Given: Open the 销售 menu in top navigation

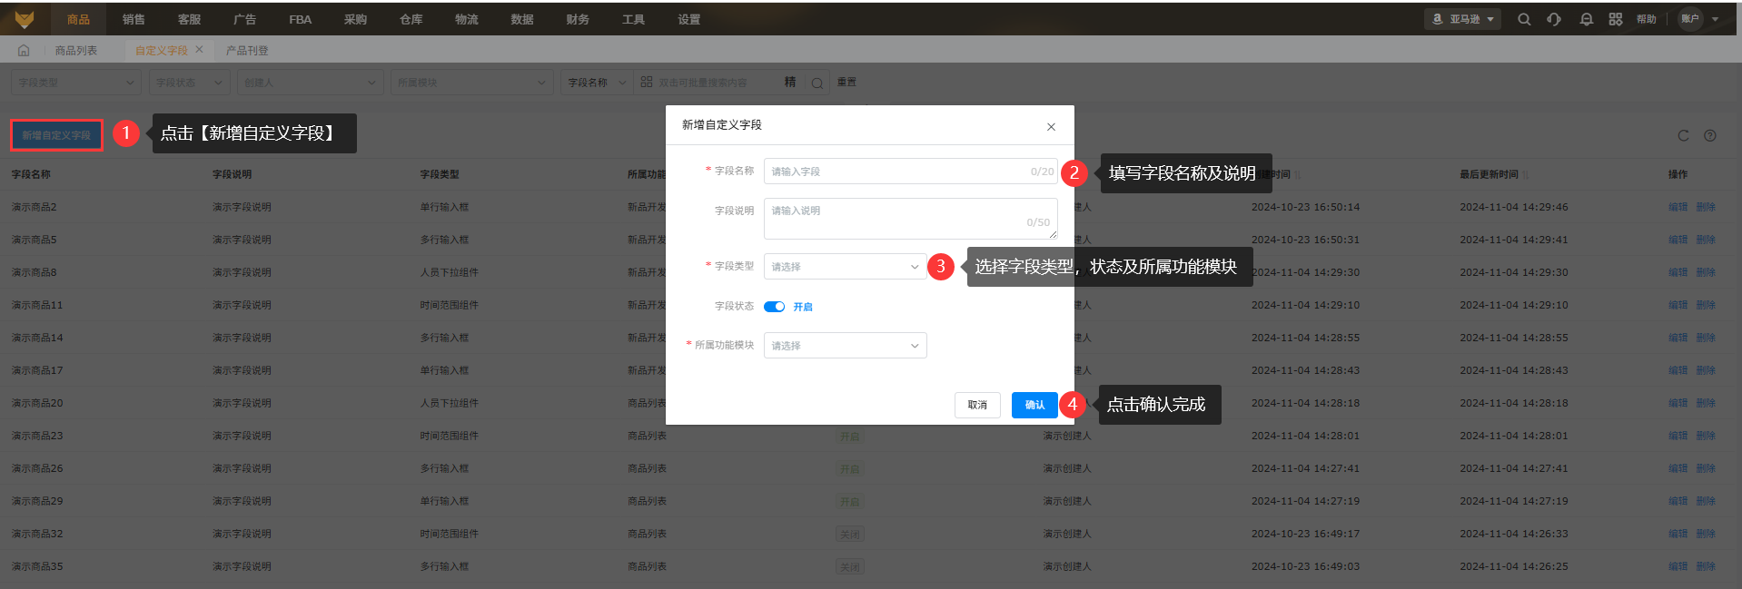Looking at the screenshot, I should (134, 19).
